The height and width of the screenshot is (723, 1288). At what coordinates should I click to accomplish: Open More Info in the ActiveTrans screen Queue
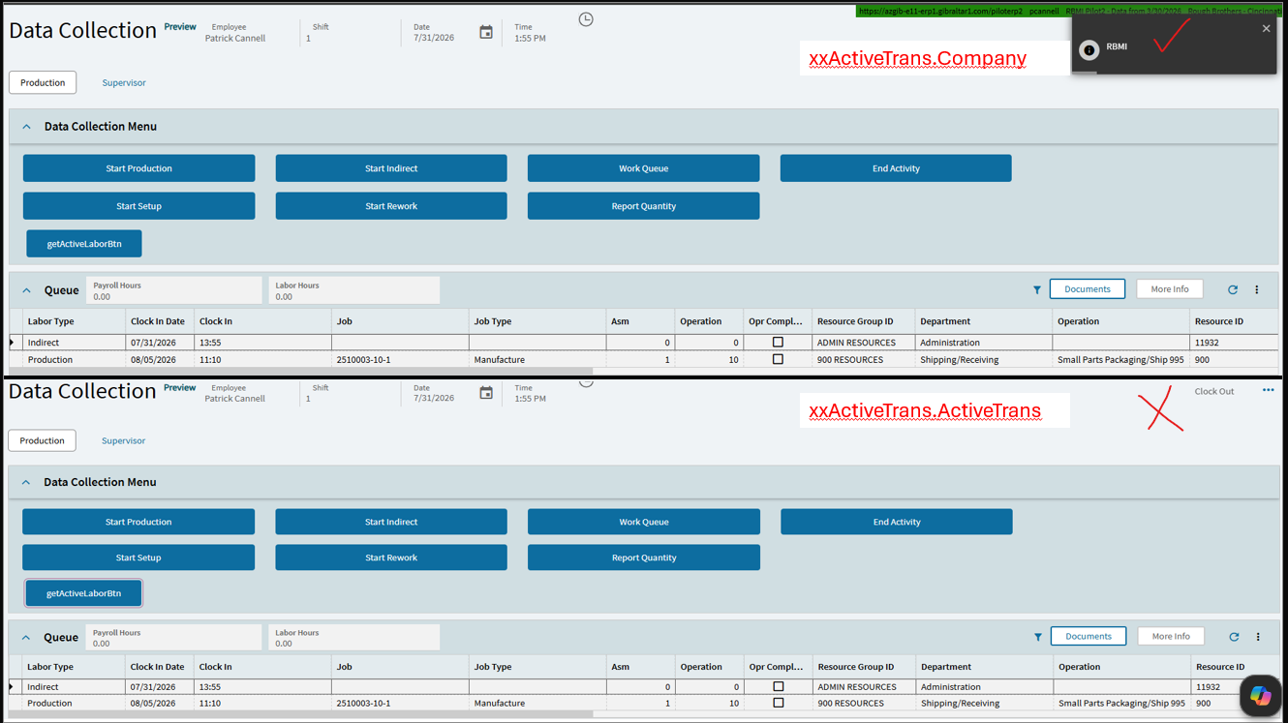pos(1171,636)
